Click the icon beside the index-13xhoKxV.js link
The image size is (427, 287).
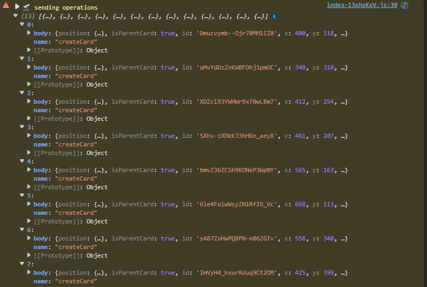pyautogui.click(x=405, y=5)
